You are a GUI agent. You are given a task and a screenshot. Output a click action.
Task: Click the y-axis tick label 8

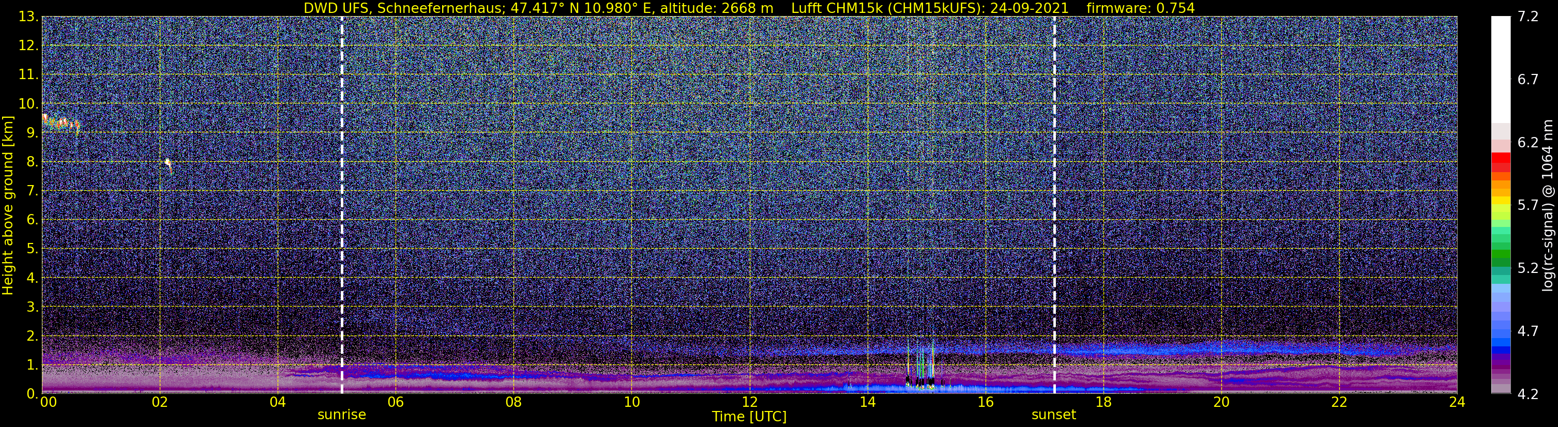32,161
